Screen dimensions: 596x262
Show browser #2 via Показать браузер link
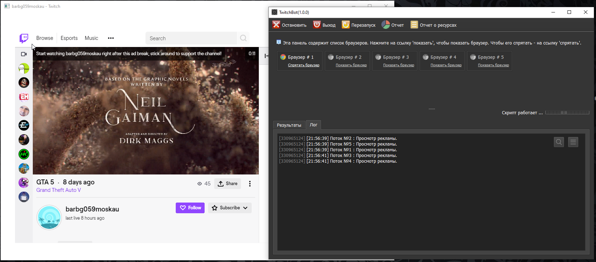[x=351, y=65]
